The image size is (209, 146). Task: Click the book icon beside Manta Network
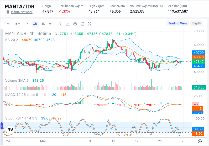point(8,12)
